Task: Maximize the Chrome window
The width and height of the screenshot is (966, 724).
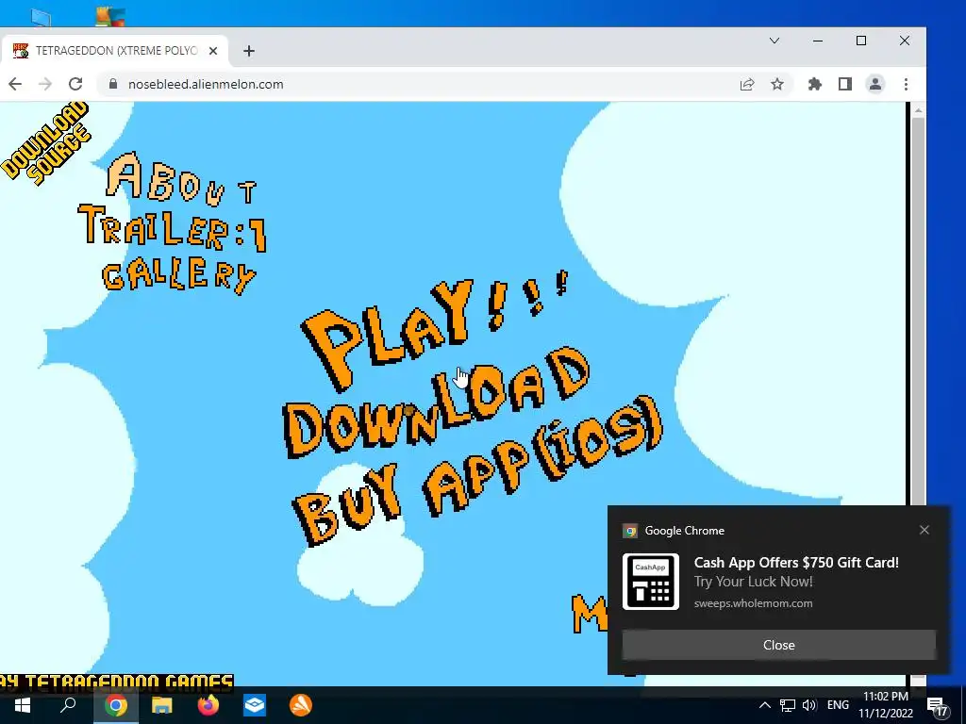Action: point(861,41)
